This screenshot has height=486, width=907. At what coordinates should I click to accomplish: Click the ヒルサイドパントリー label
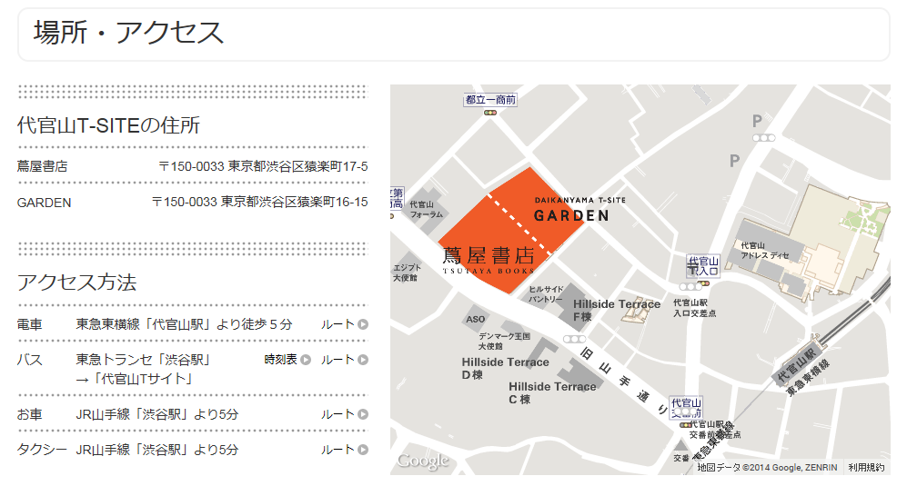click(x=546, y=294)
